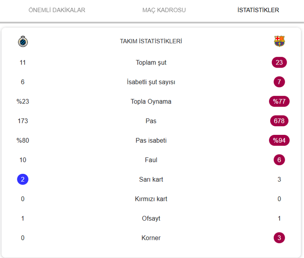Click the Korner stat label
Screen dimensions: 304x258
151,238
